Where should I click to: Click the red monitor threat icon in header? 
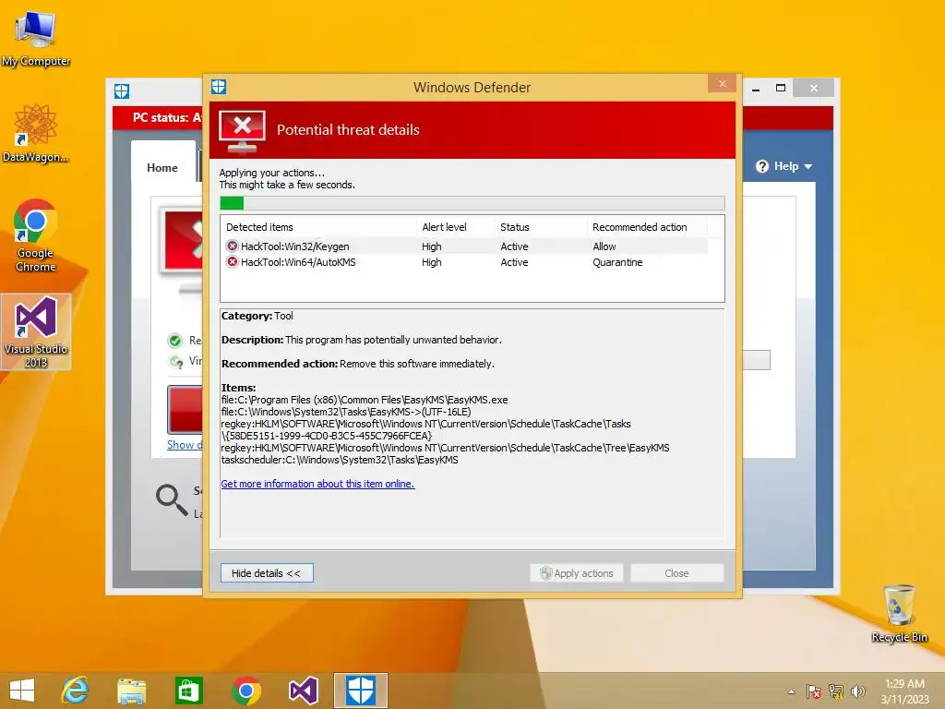243,131
